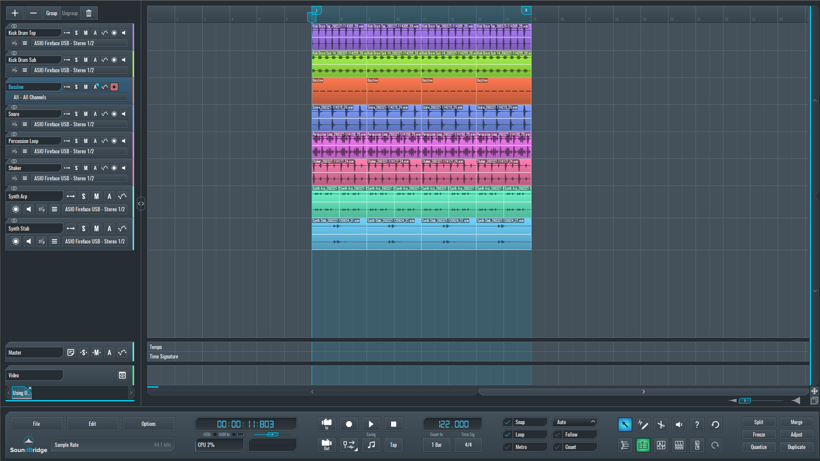This screenshot has width=820, height=461.
Task: Click the Duplicate button
Action: (x=797, y=447)
